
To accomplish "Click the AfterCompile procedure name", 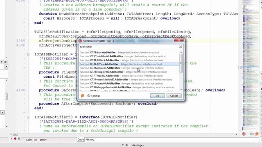I will [75, 104].
